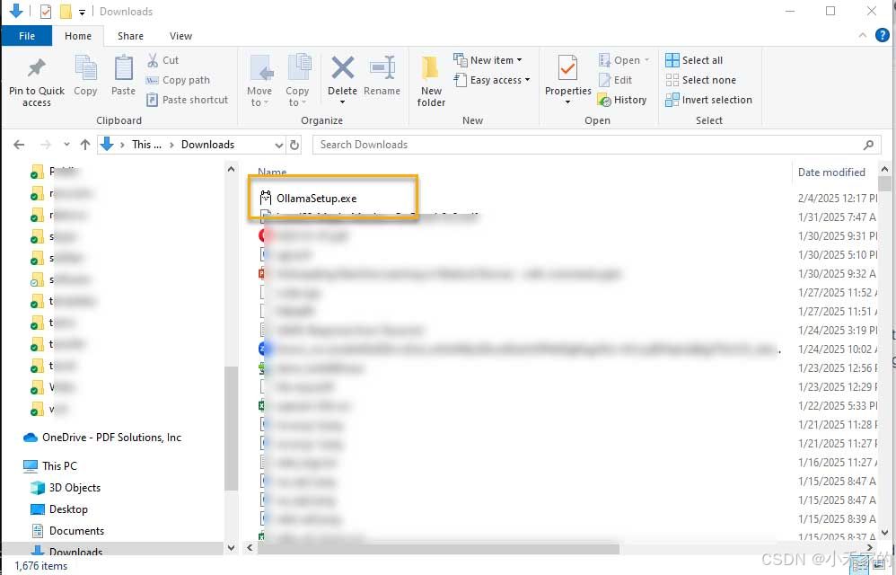Click Pin to Quick access icon

[37, 68]
